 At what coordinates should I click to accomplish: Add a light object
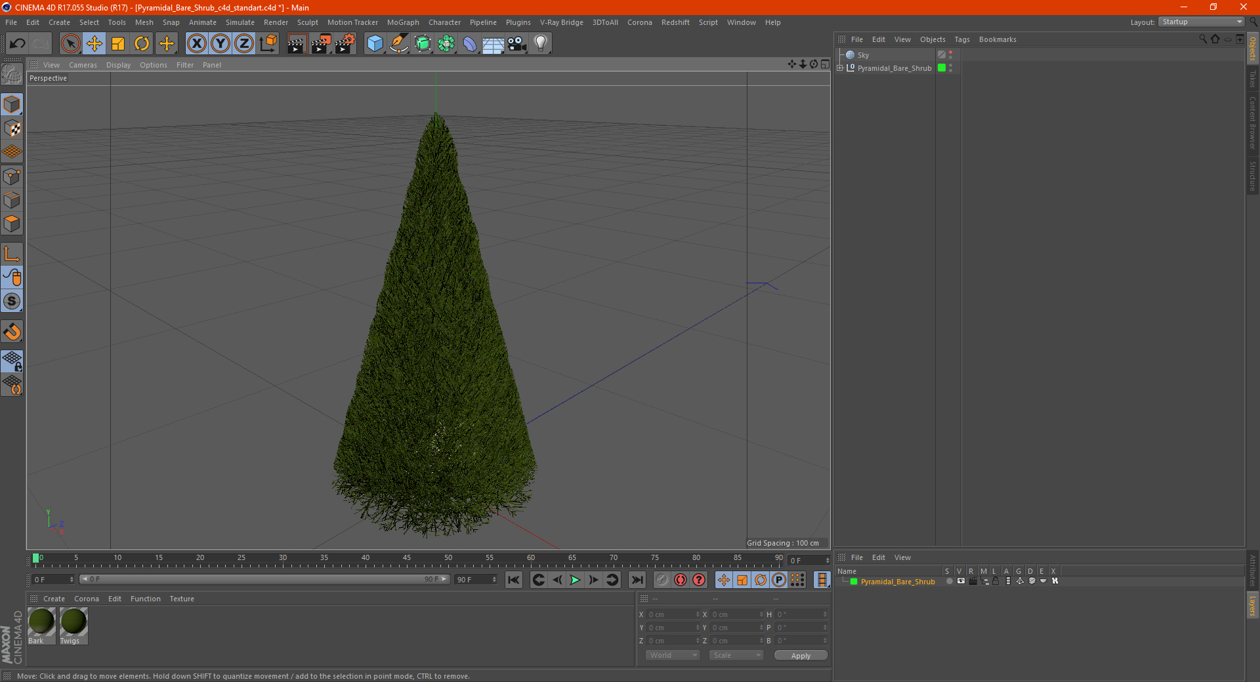(x=541, y=44)
